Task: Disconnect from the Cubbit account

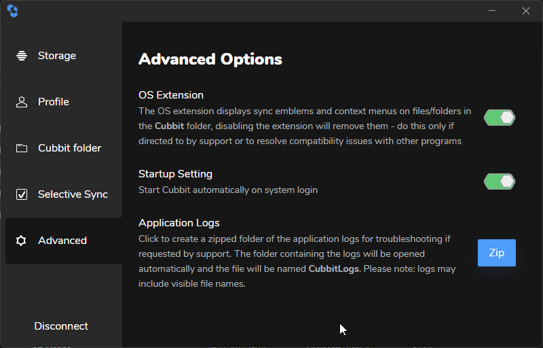Action: click(x=61, y=326)
